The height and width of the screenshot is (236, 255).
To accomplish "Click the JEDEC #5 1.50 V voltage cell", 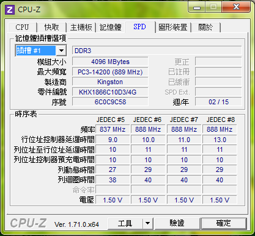I will point(113,200).
